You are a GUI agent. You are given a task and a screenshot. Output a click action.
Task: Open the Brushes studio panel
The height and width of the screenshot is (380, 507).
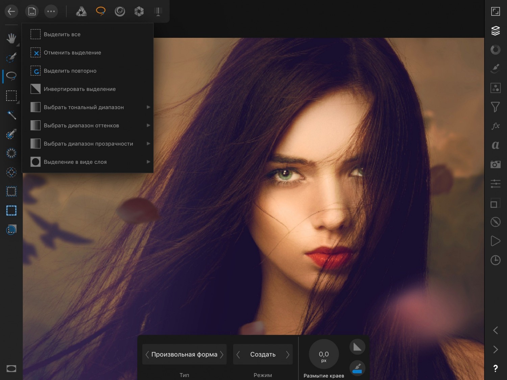(x=496, y=69)
